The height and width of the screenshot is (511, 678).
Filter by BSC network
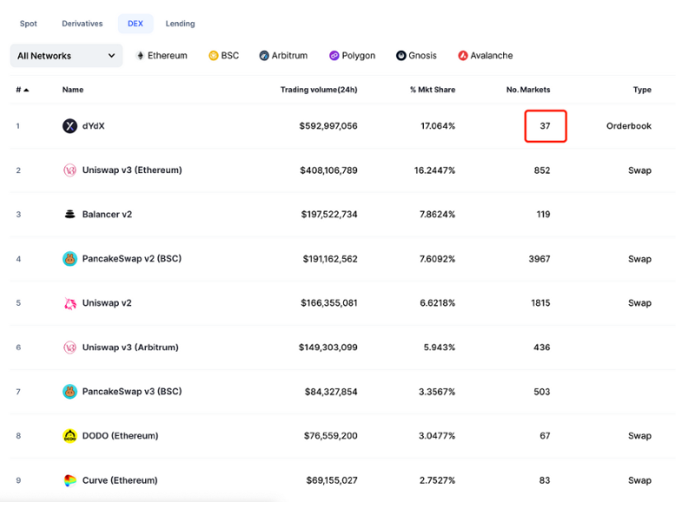coord(224,56)
